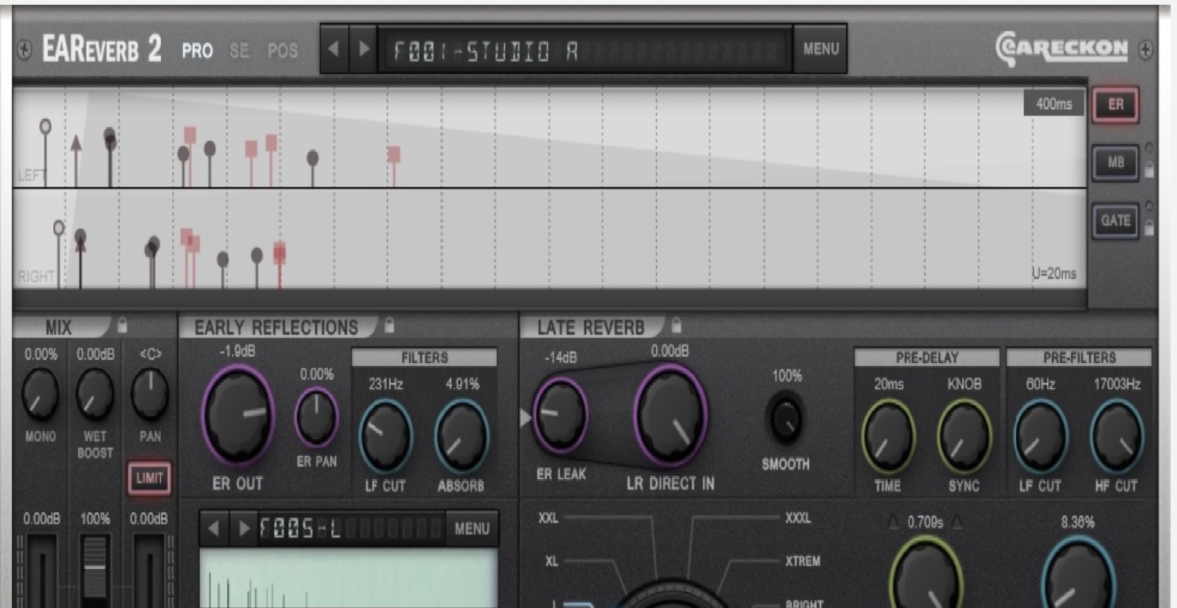The image size is (1177, 608).
Task: Click the lock icon on the MIX section
Action: click(122, 325)
